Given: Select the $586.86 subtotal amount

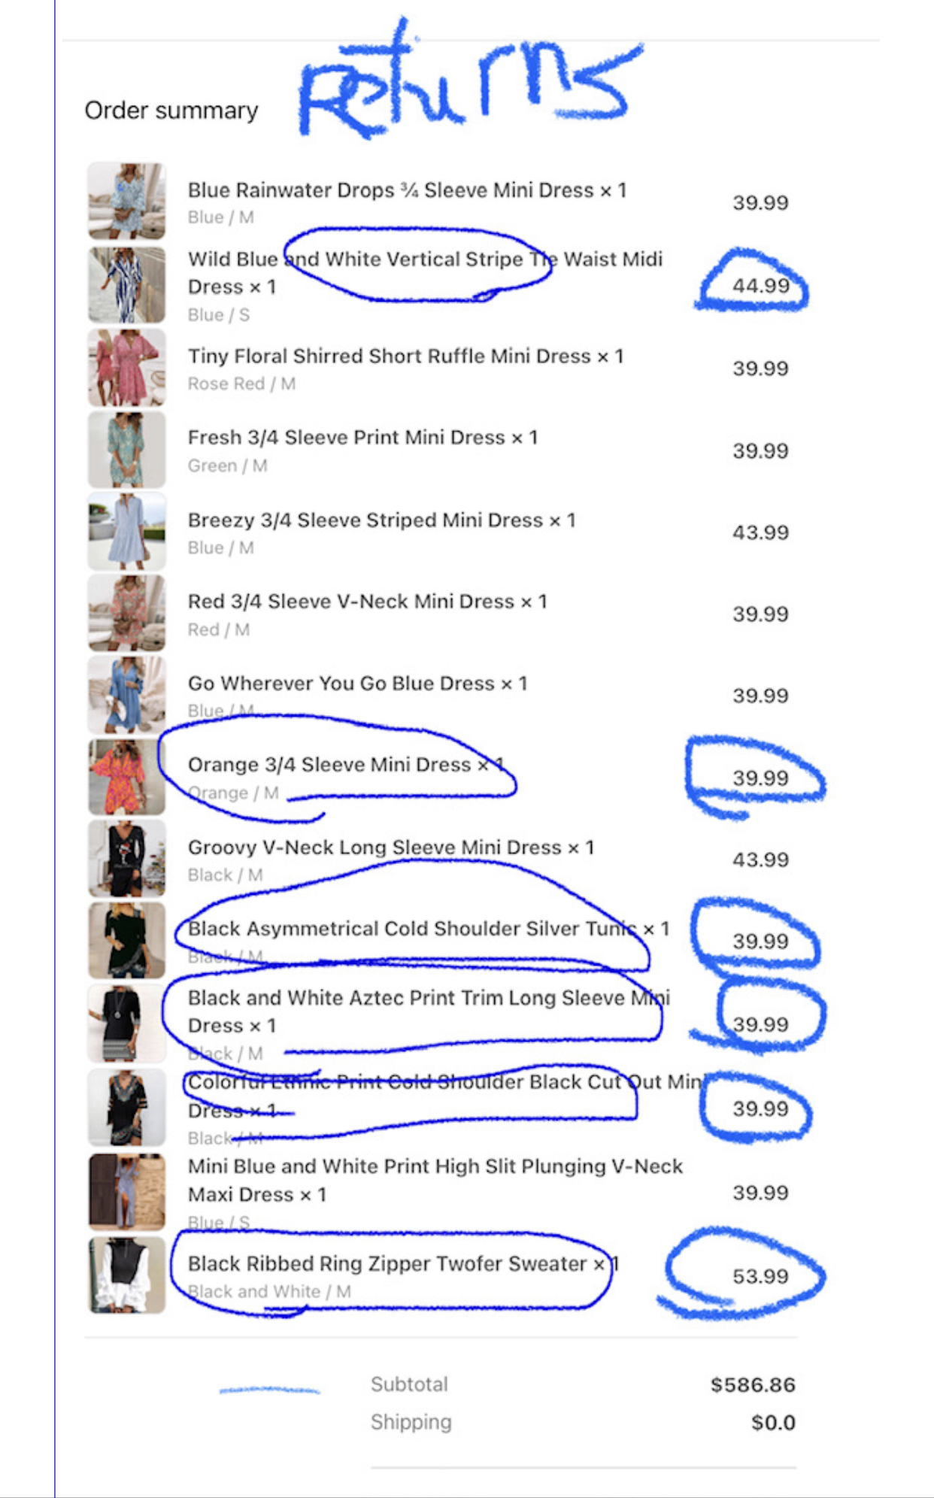Looking at the screenshot, I should tap(752, 1384).
